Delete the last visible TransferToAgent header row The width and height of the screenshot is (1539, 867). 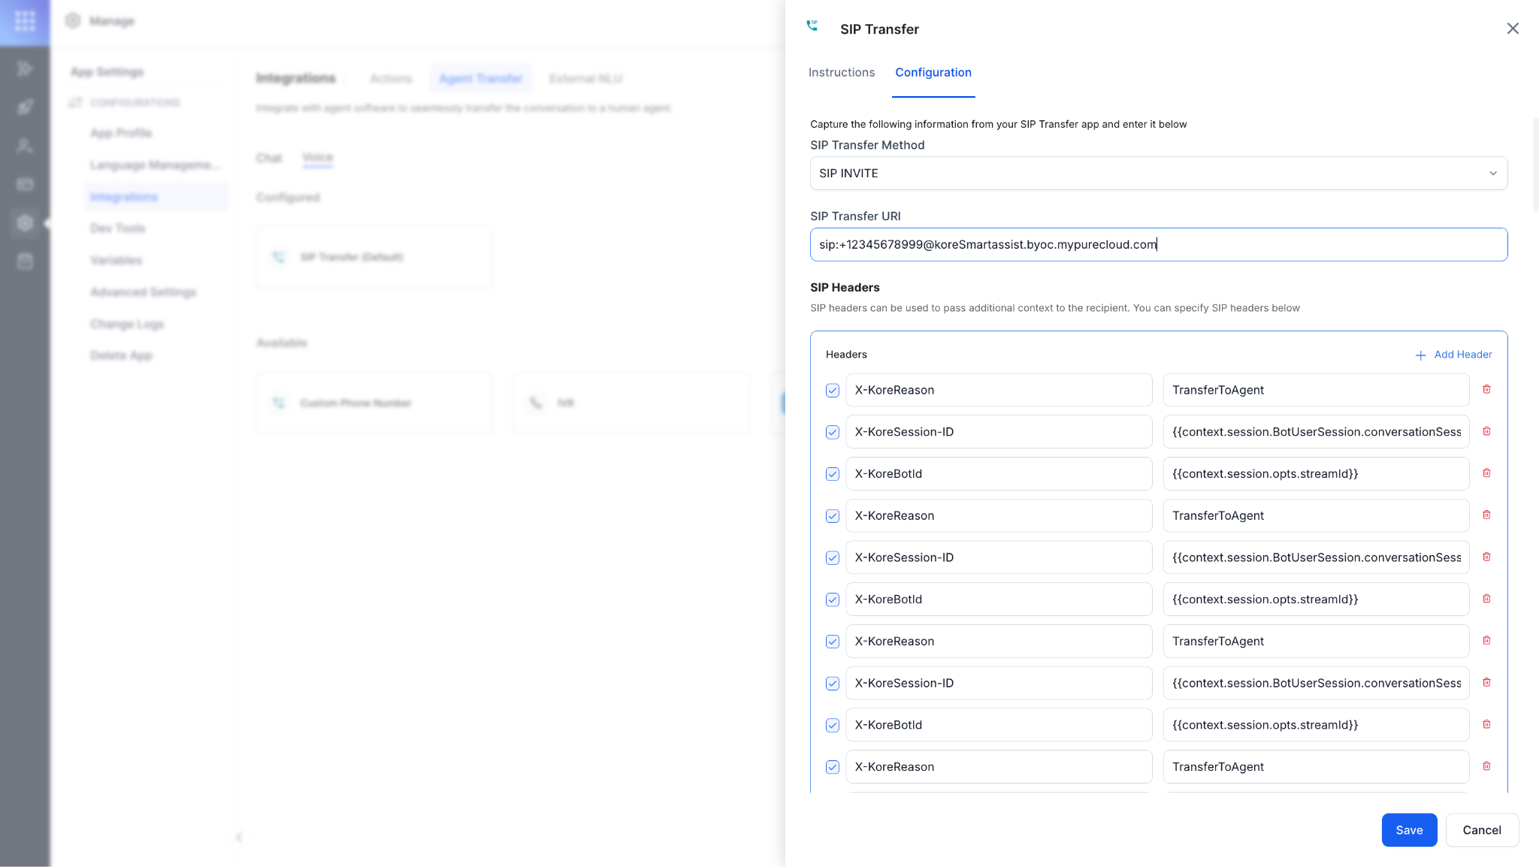[1486, 766]
